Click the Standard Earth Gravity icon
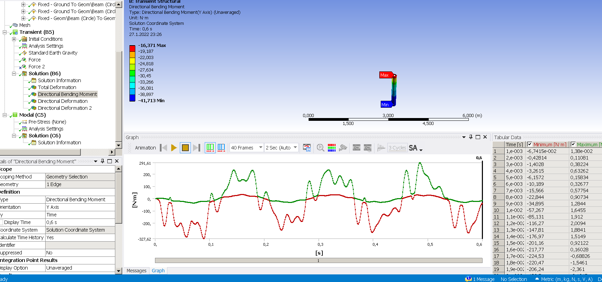Viewport: 602px width, 282px height. click(x=24, y=53)
